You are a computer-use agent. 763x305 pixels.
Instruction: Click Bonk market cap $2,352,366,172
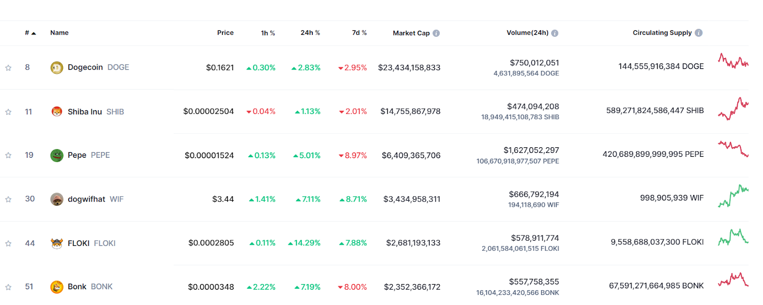pos(412,287)
